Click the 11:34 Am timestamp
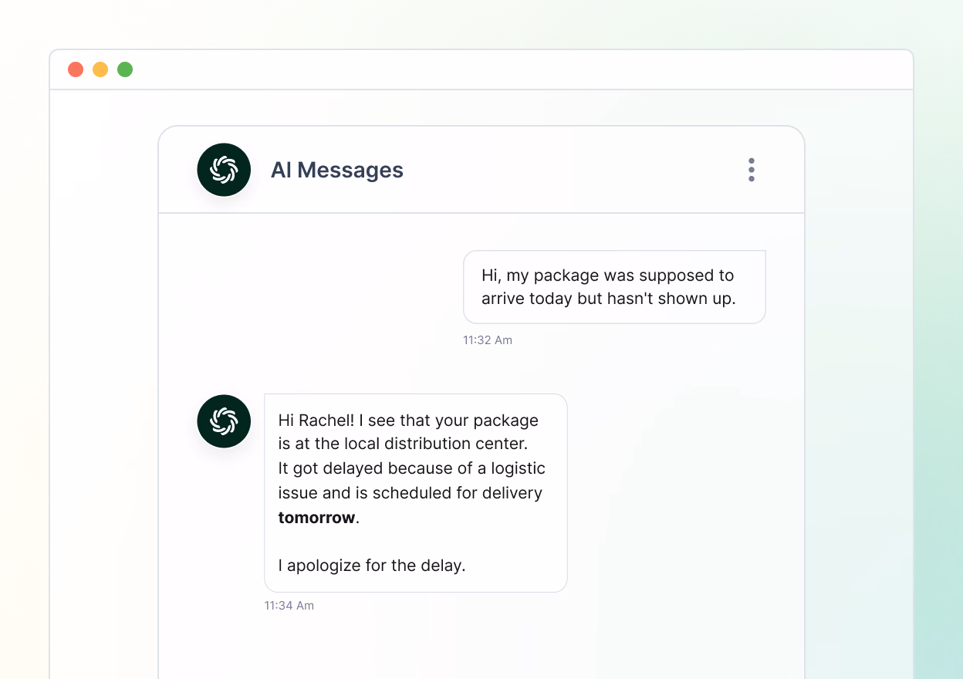The width and height of the screenshot is (963, 679). [x=289, y=606]
